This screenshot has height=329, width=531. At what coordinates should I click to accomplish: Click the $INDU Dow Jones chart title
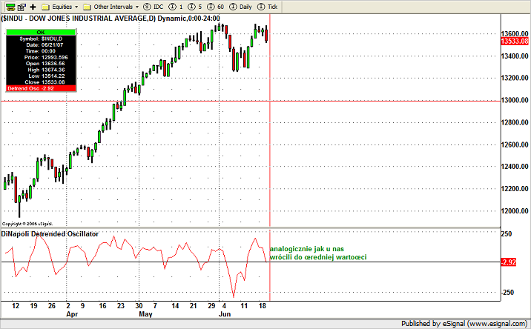[111, 19]
